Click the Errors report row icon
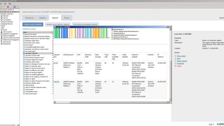The height and width of the screenshot is (126, 224). [x=24, y=45]
